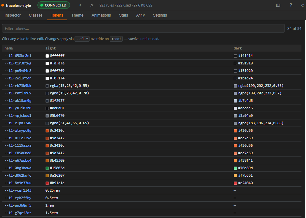The image size is (306, 218).
Task: Click light swatch of --tl-yali07r0
Action: pos(47,108)
